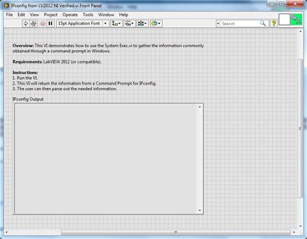The width and height of the screenshot is (307, 239).
Task: Click IPconfig Output scrollbar up arrow
Action: 199,107
